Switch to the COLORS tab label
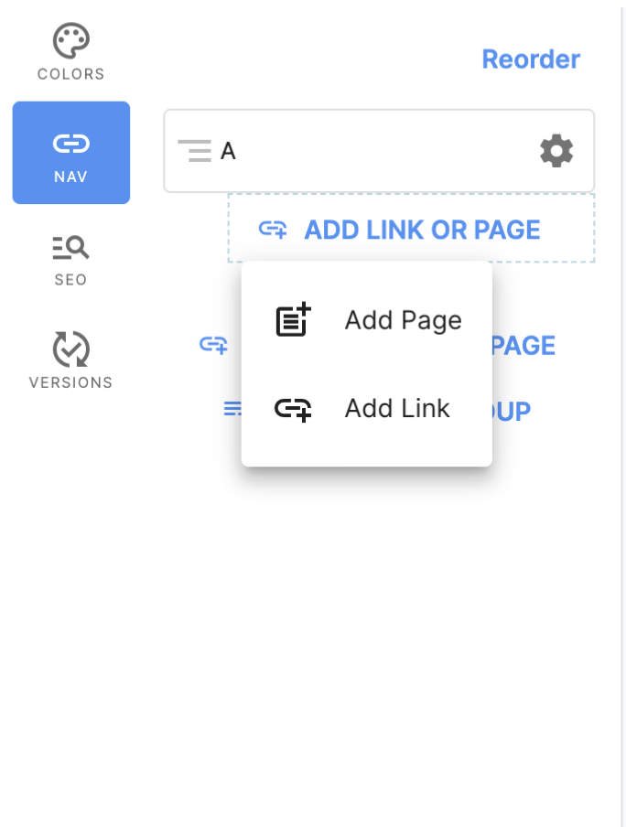626x827 pixels. tap(71, 74)
